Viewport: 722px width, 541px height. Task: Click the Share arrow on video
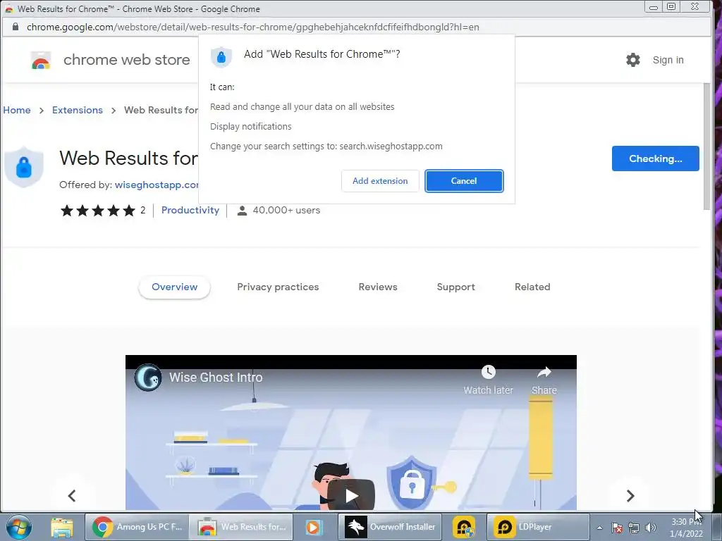click(x=544, y=372)
